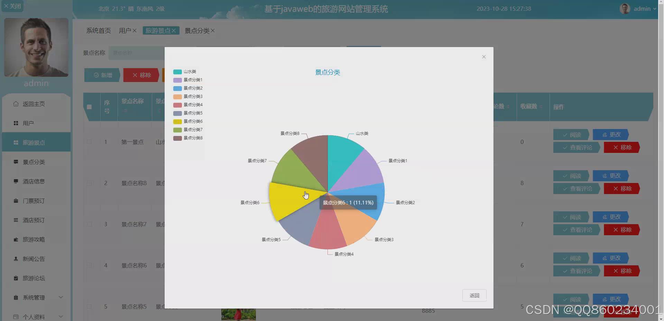Open the admin dropdown in header
The image size is (664, 321).
click(645, 9)
